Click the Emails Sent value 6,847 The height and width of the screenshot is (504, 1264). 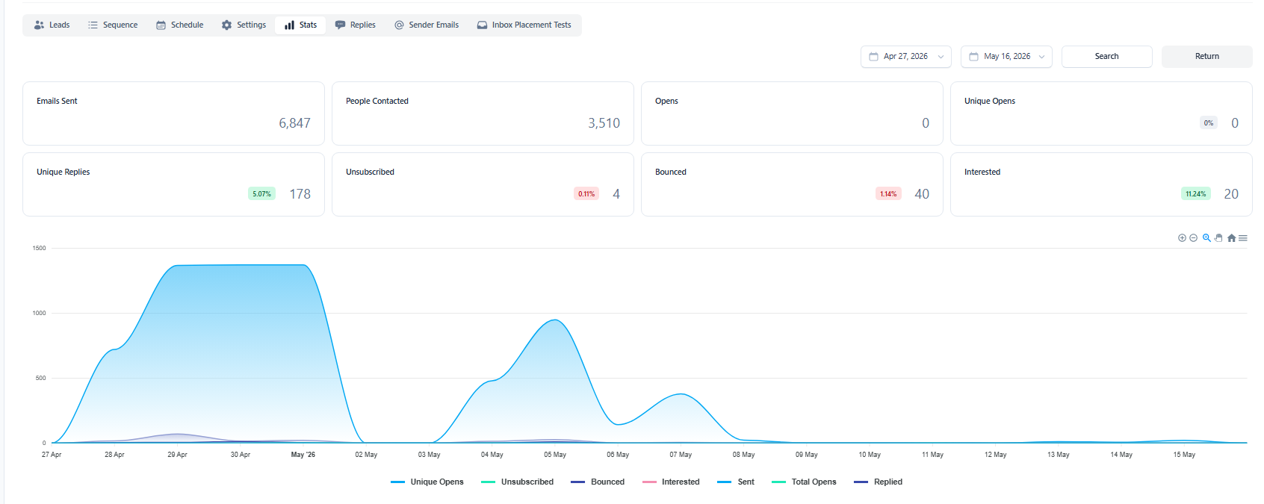[x=294, y=123]
